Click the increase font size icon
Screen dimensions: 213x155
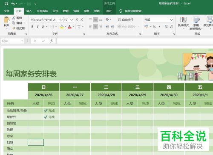tap(77, 20)
